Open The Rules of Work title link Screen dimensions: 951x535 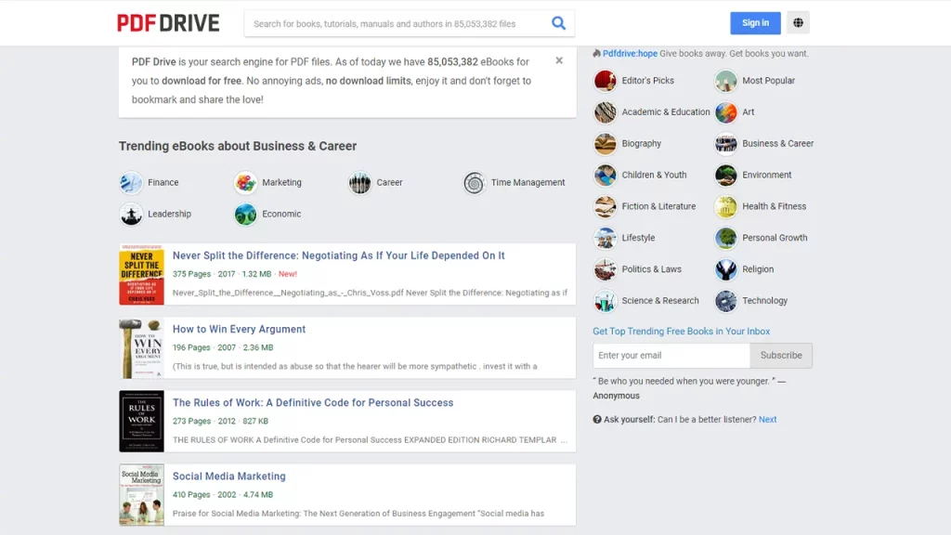coord(313,403)
